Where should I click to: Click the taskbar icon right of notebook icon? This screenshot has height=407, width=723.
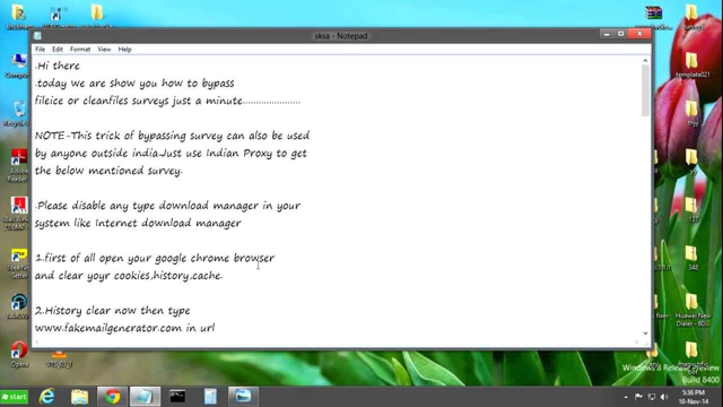[243, 396]
